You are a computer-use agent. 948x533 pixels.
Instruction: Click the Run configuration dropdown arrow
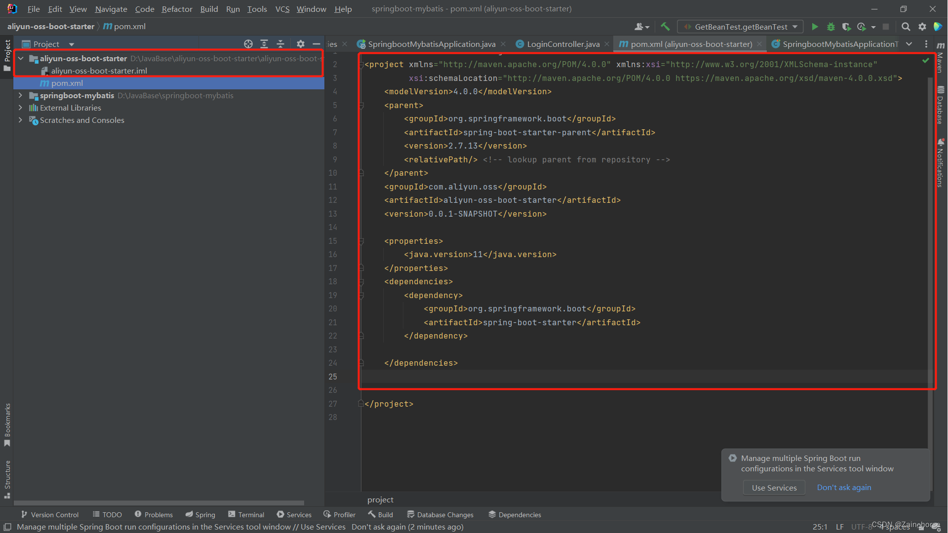point(795,26)
